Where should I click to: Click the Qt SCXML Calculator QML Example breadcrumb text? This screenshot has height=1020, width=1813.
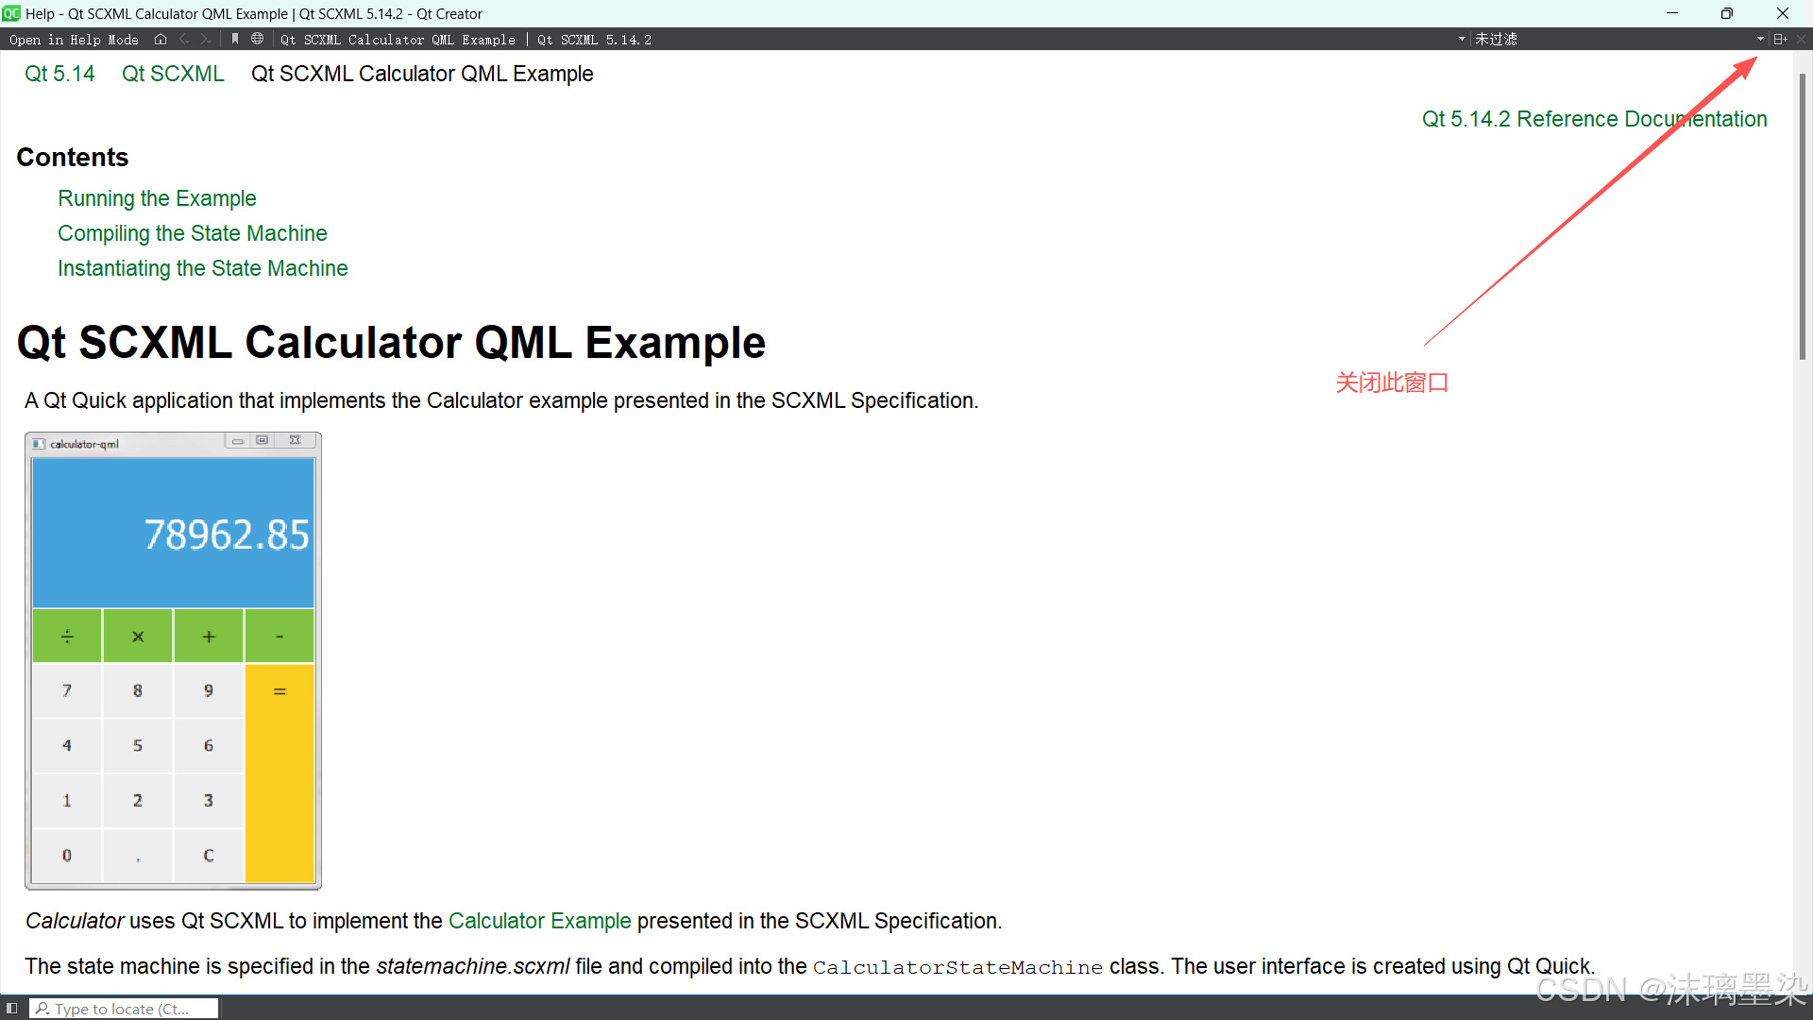[x=422, y=74]
